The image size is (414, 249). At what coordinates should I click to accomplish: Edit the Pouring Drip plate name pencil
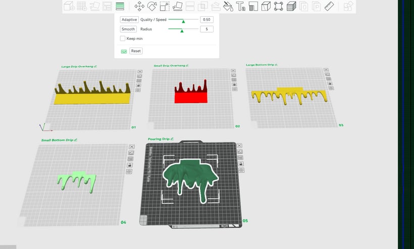[172, 139]
